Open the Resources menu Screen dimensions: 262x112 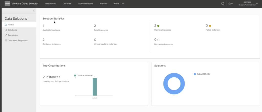50,4
